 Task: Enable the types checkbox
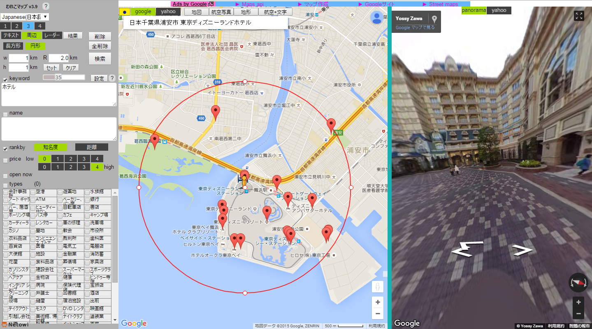pyautogui.click(x=5, y=185)
